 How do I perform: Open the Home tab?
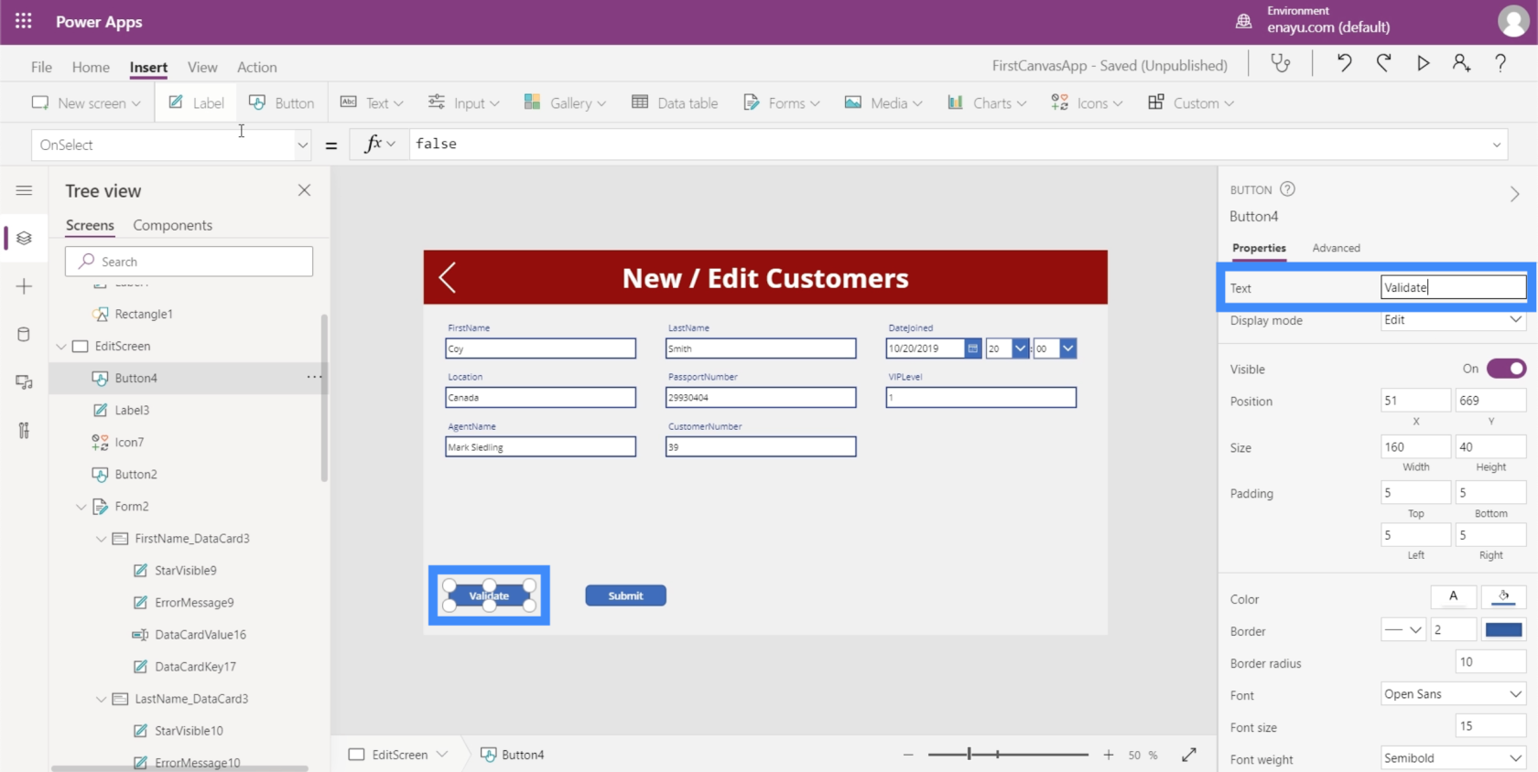(91, 67)
